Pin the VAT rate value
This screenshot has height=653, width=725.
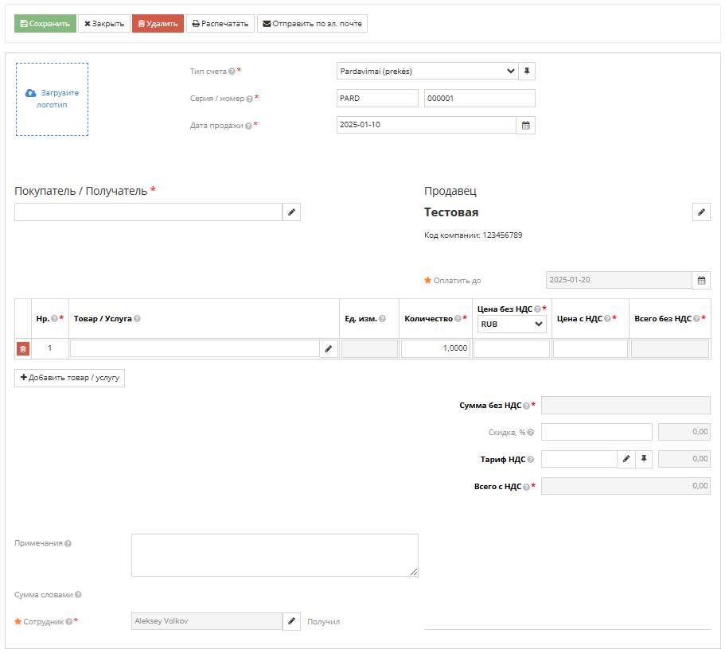[x=644, y=459]
